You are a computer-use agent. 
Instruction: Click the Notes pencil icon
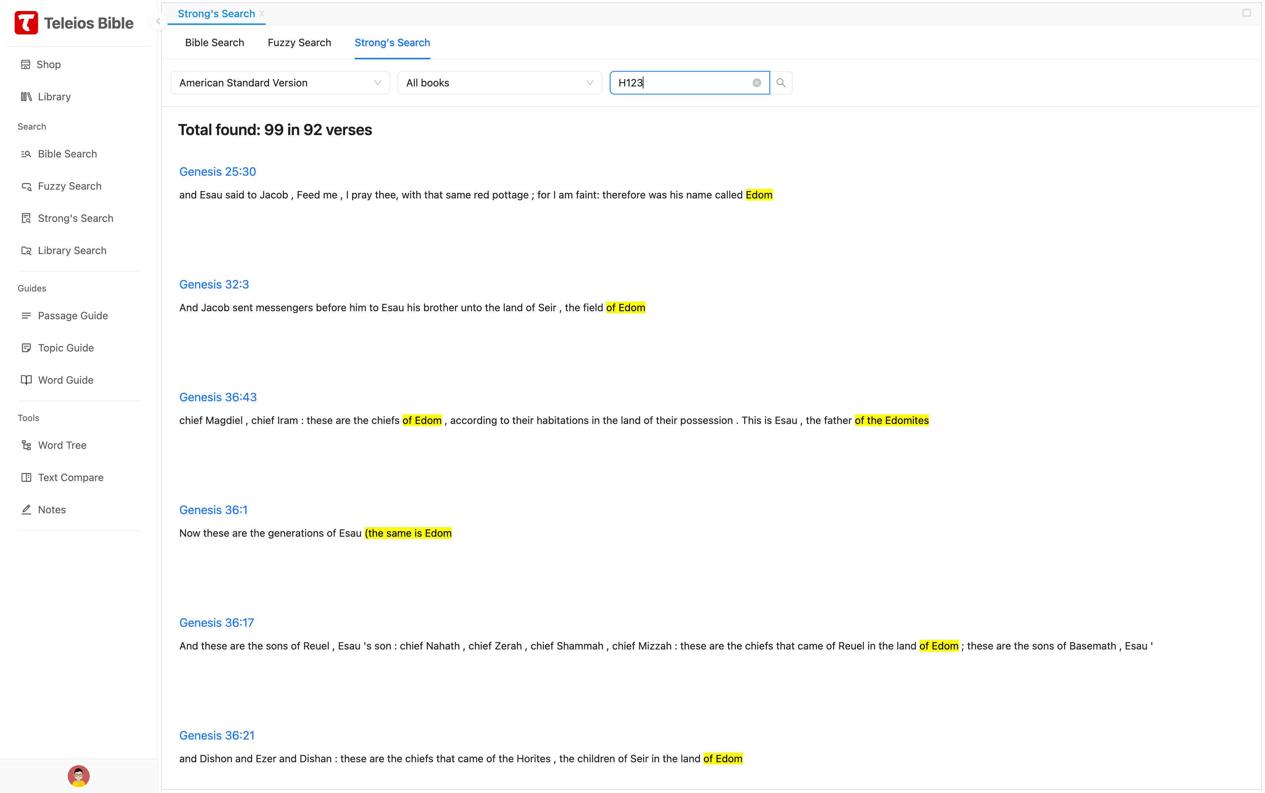click(x=26, y=510)
